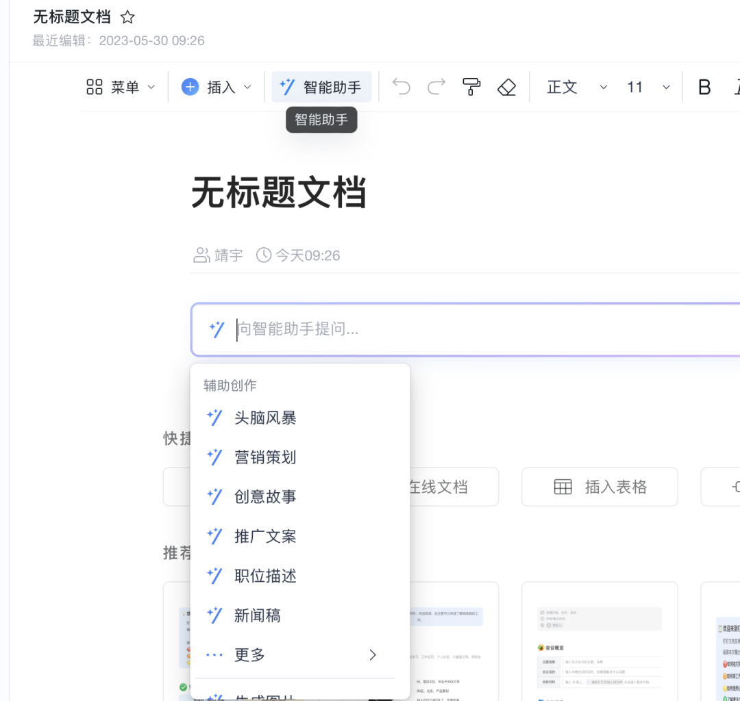
Task: Click the 辅助创作 section label
Action: pos(230,385)
